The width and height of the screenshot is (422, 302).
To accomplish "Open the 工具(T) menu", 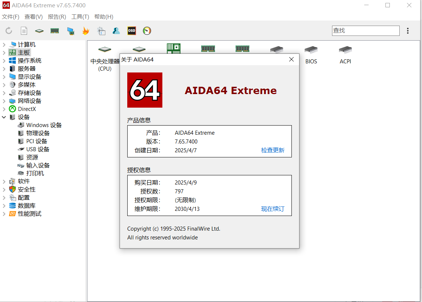I will [80, 17].
